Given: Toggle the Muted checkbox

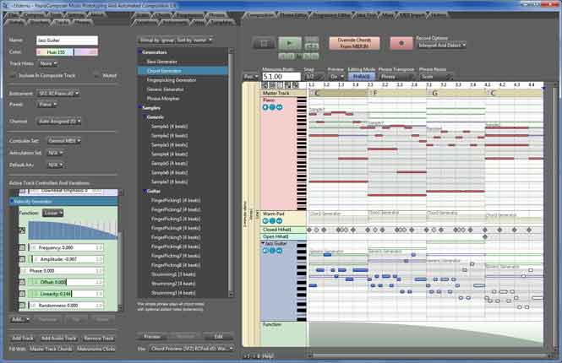Looking at the screenshot, I should 96,75.
